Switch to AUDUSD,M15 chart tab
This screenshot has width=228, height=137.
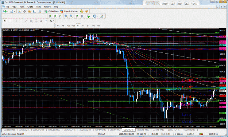54,130
